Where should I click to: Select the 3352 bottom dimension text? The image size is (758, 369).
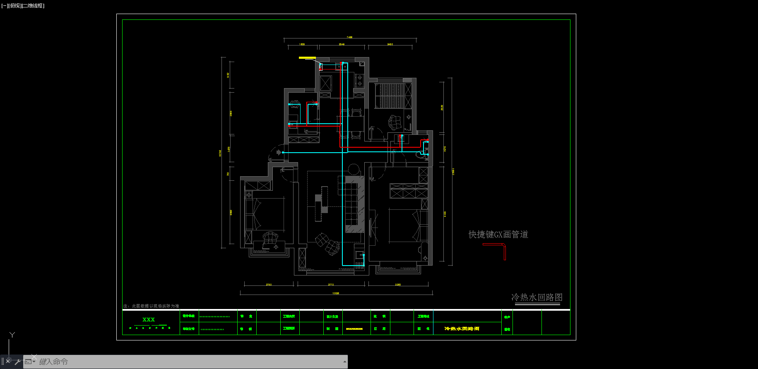[398, 285]
